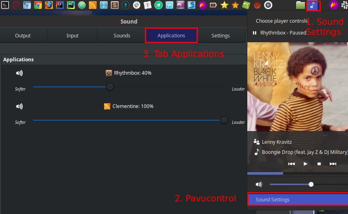The height and width of the screenshot is (214, 348).
Task: Launch PyCharm from the panel
Action: [71, 5]
